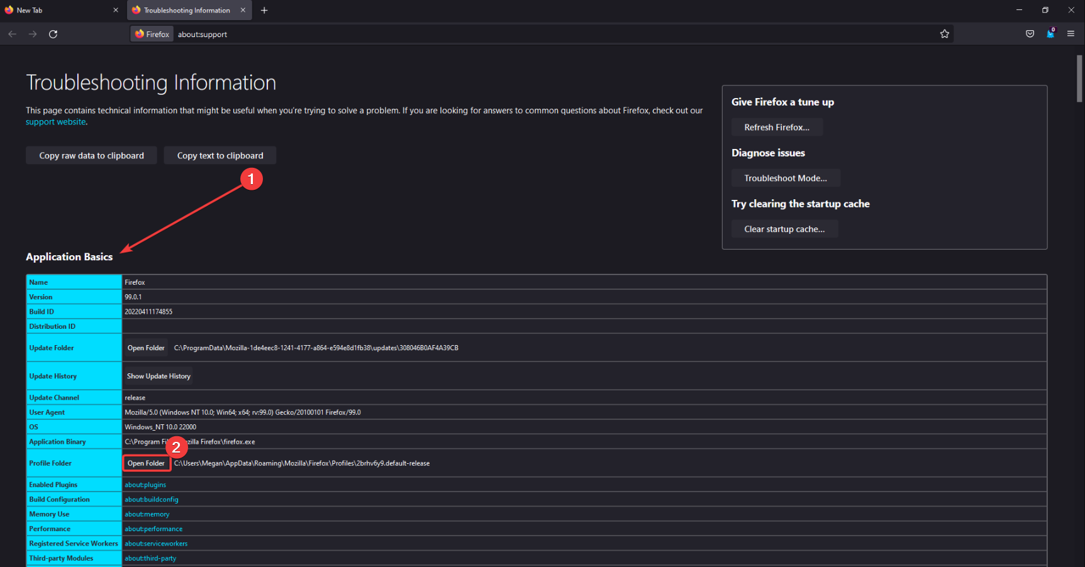Select the Build ID value 20220411174855

click(x=148, y=312)
